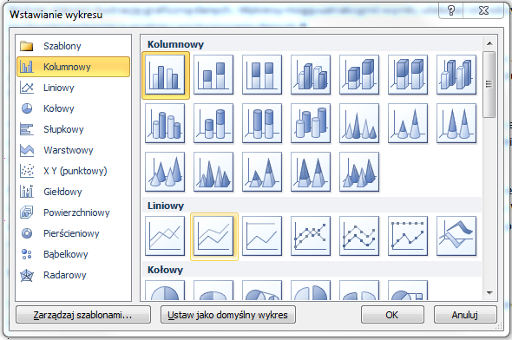The width and height of the screenshot is (512, 340).
Task: Pick the 100% stacked line chart thumbnail
Action: (262, 236)
